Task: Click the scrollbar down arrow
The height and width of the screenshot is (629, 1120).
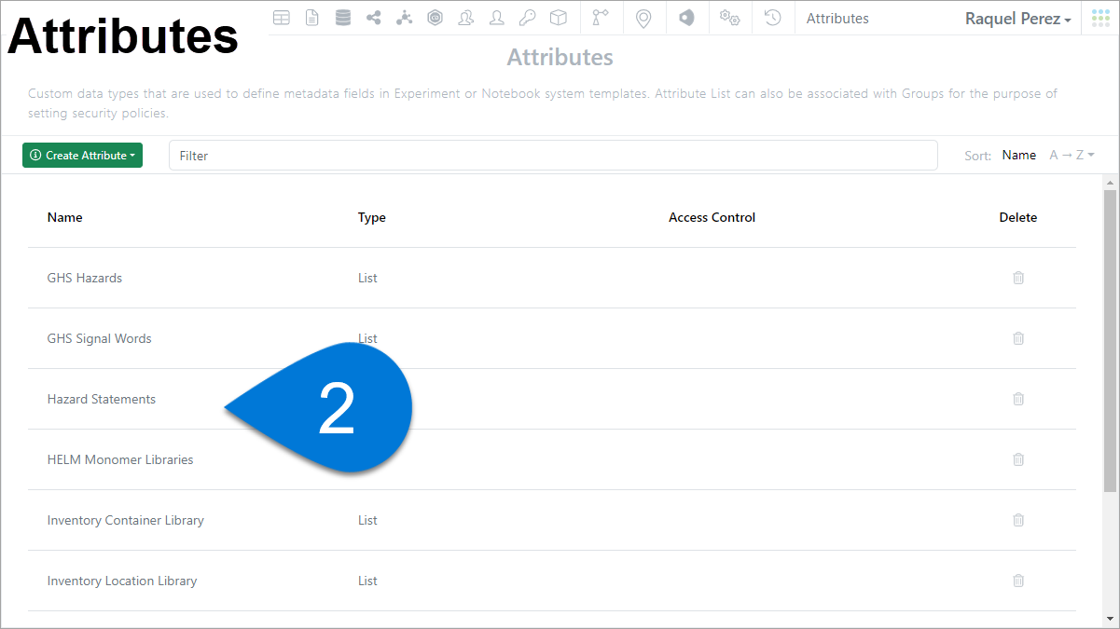Action: point(1110,619)
